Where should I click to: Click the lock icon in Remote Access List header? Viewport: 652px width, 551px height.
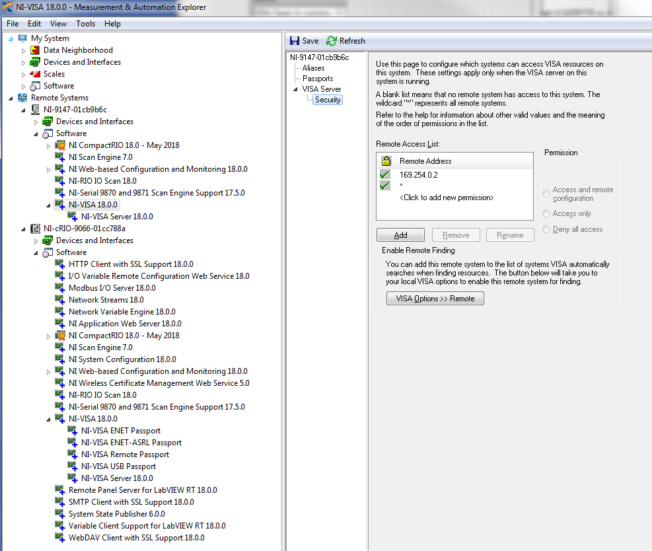click(x=386, y=161)
